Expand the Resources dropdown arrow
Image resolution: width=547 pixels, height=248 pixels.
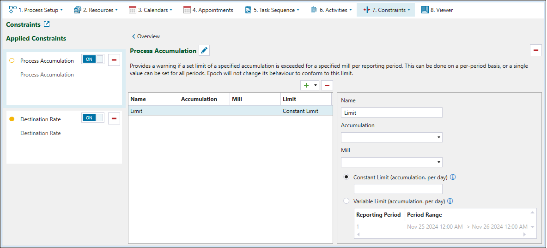pyautogui.click(x=116, y=10)
